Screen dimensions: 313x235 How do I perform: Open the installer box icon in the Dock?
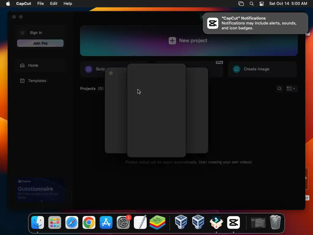tap(216, 222)
